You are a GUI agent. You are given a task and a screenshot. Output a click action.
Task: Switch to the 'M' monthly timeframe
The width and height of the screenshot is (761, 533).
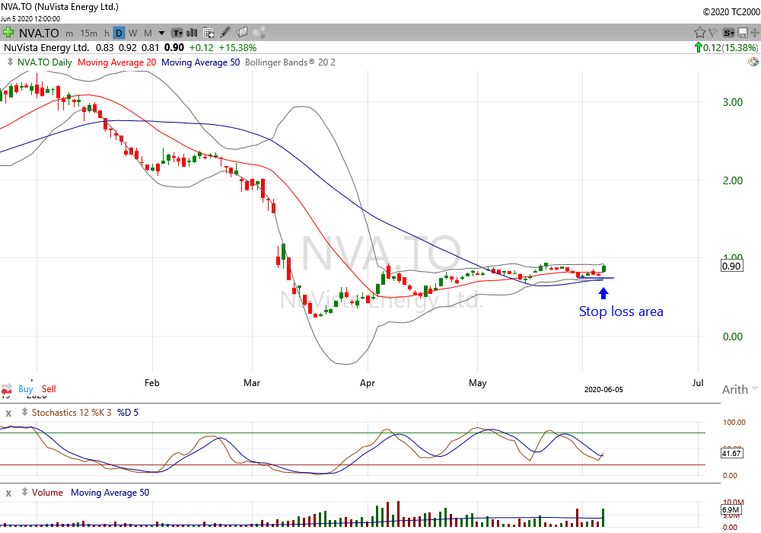click(x=148, y=34)
